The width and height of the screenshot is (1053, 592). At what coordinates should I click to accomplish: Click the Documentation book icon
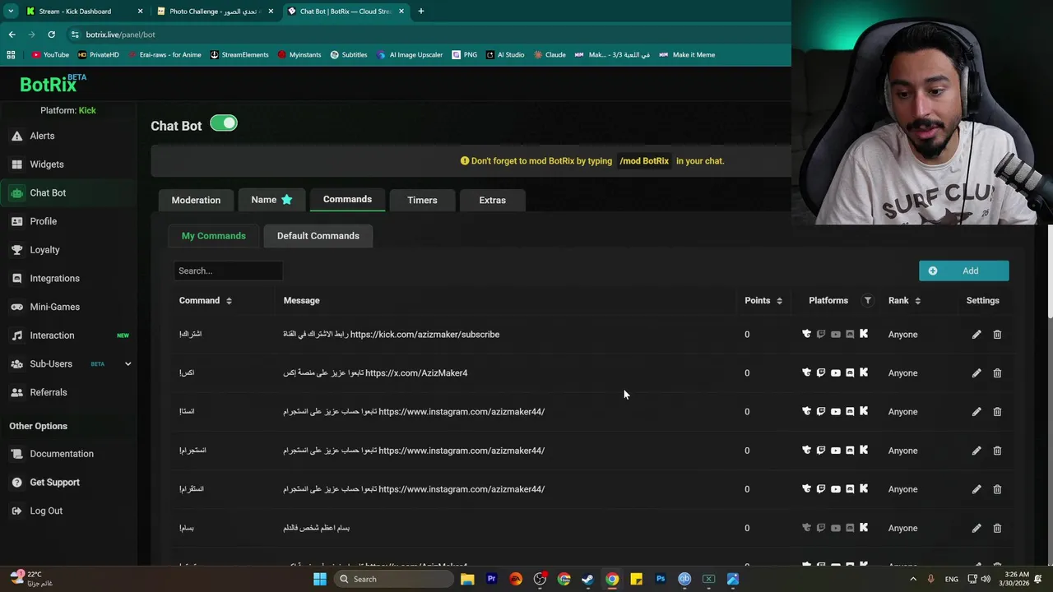[16, 454]
